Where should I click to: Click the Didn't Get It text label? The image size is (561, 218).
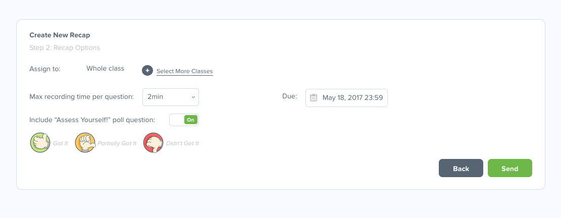click(182, 143)
